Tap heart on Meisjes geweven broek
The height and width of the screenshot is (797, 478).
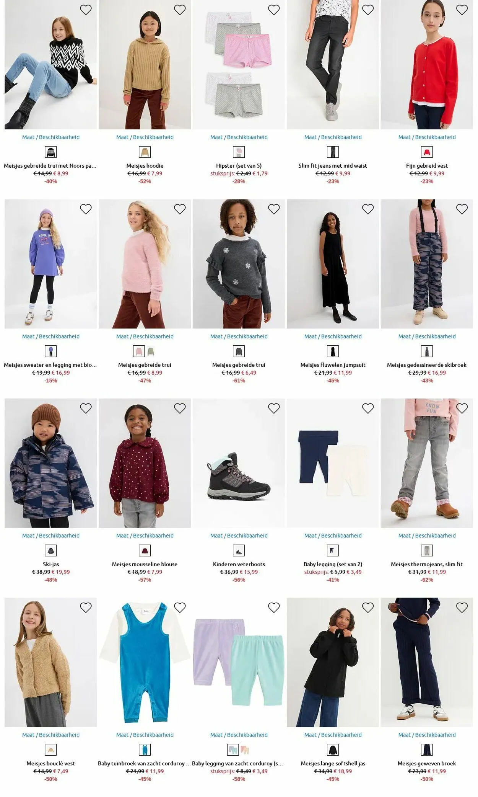pos(462,608)
